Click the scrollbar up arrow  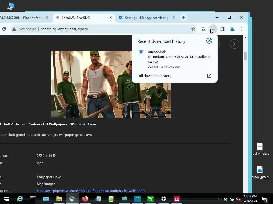coord(245,38)
